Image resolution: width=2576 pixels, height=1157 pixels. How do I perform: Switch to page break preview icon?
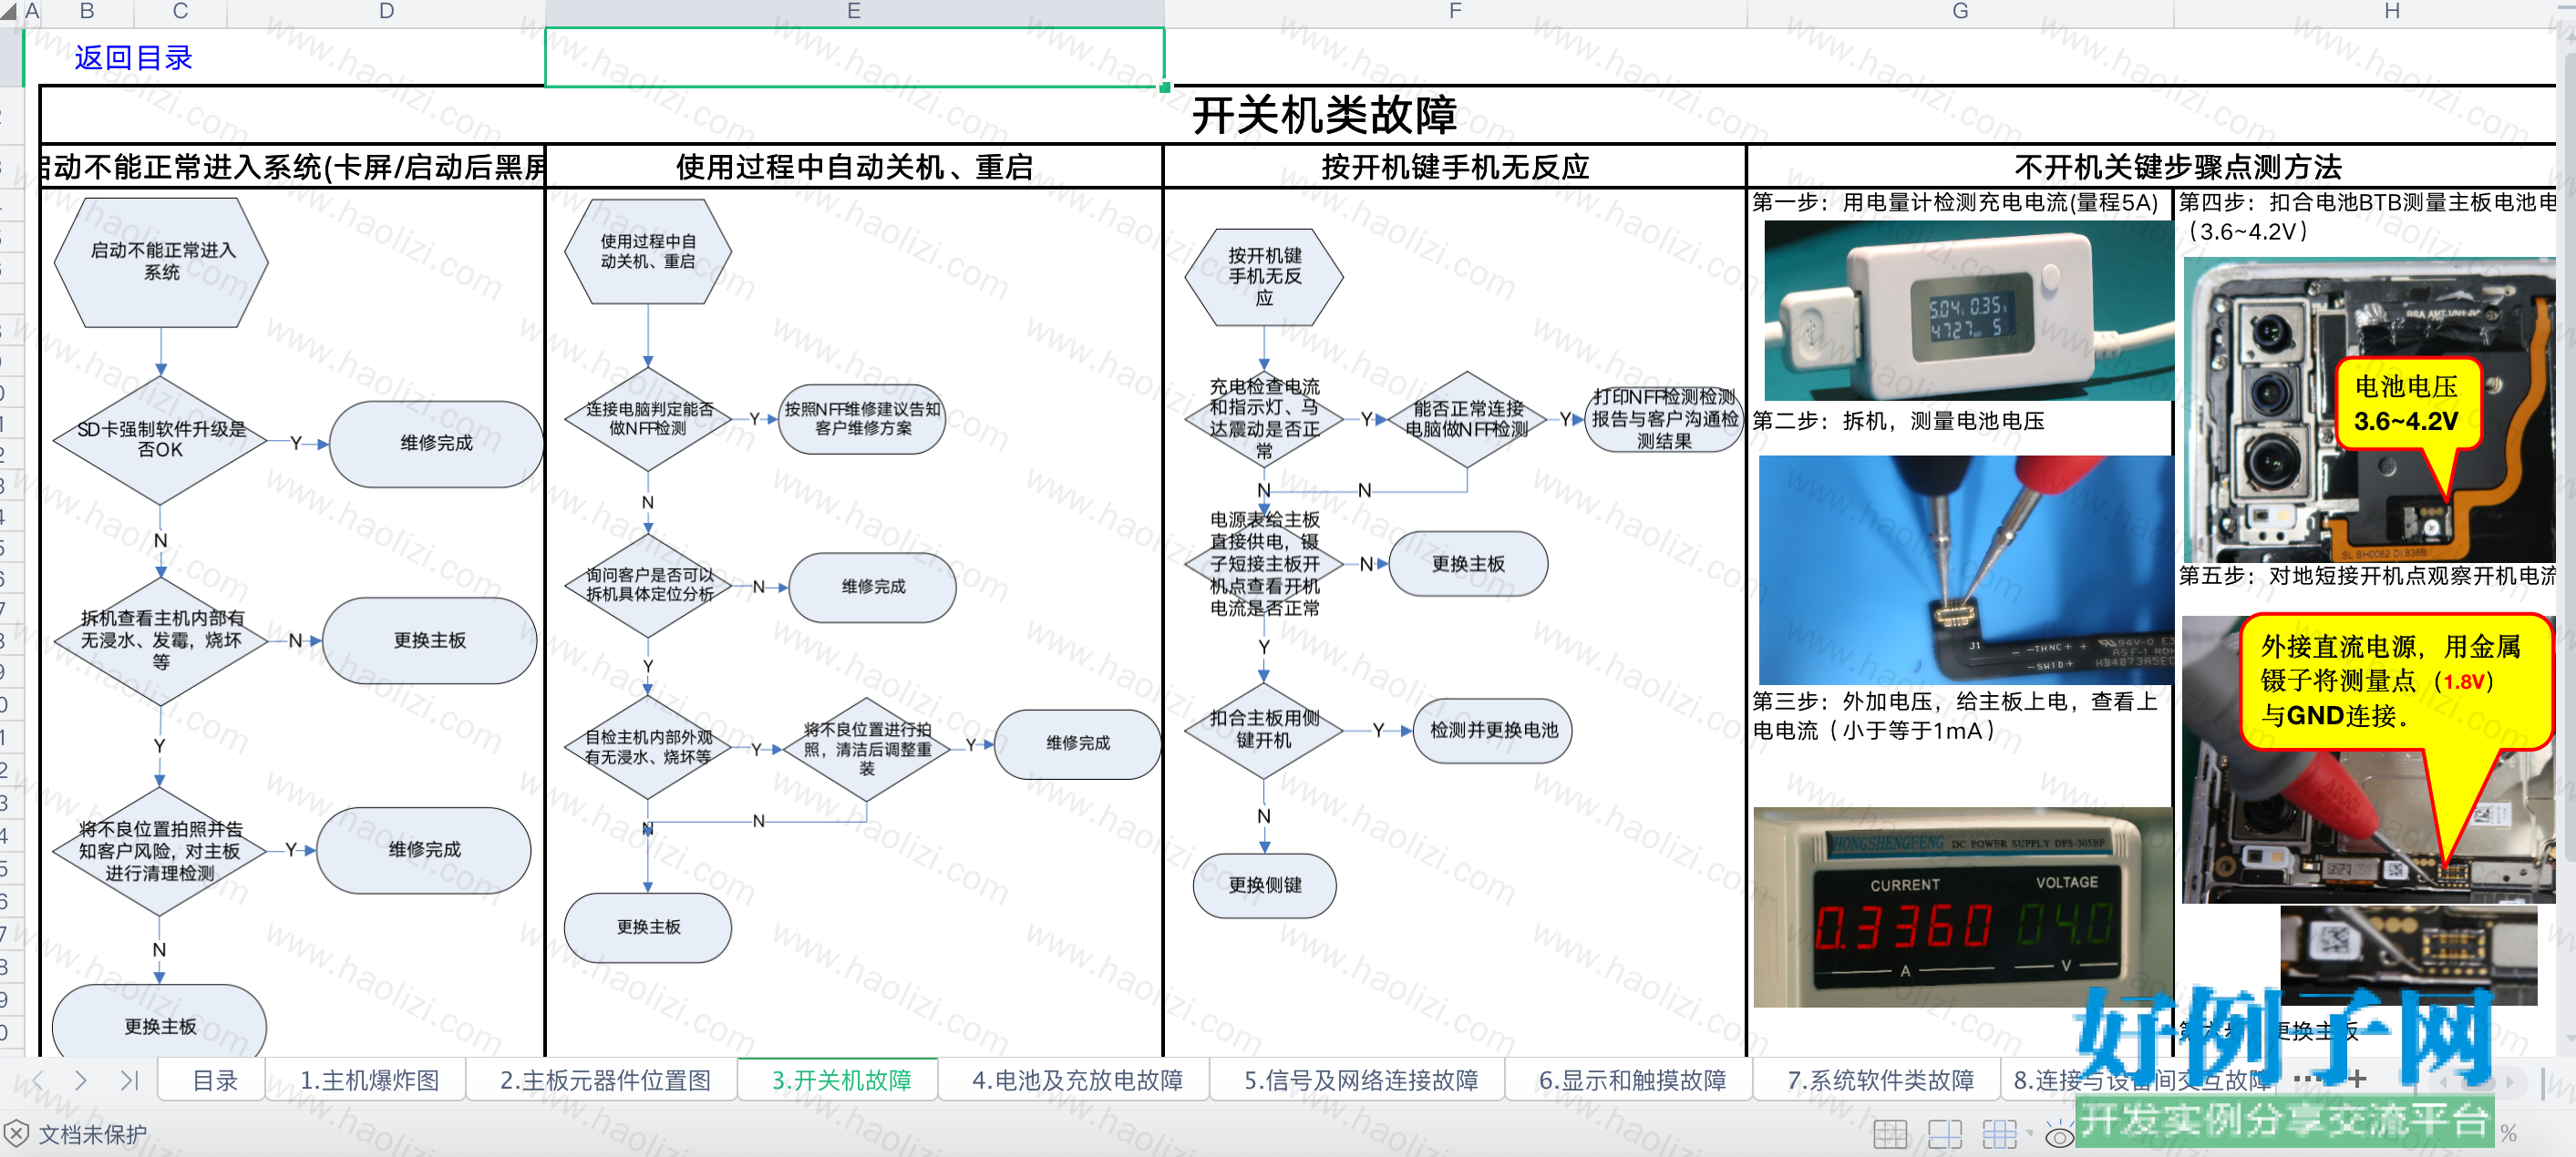pyautogui.click(x=1999, y=1134)
